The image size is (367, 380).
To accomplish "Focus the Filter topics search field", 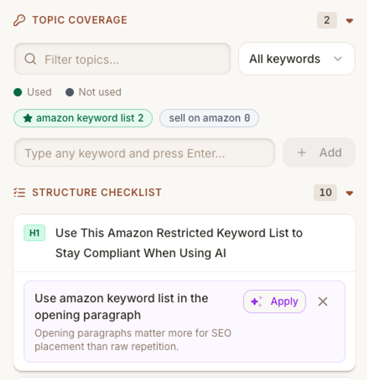I will pyautogui.click(x=122, y=59).
